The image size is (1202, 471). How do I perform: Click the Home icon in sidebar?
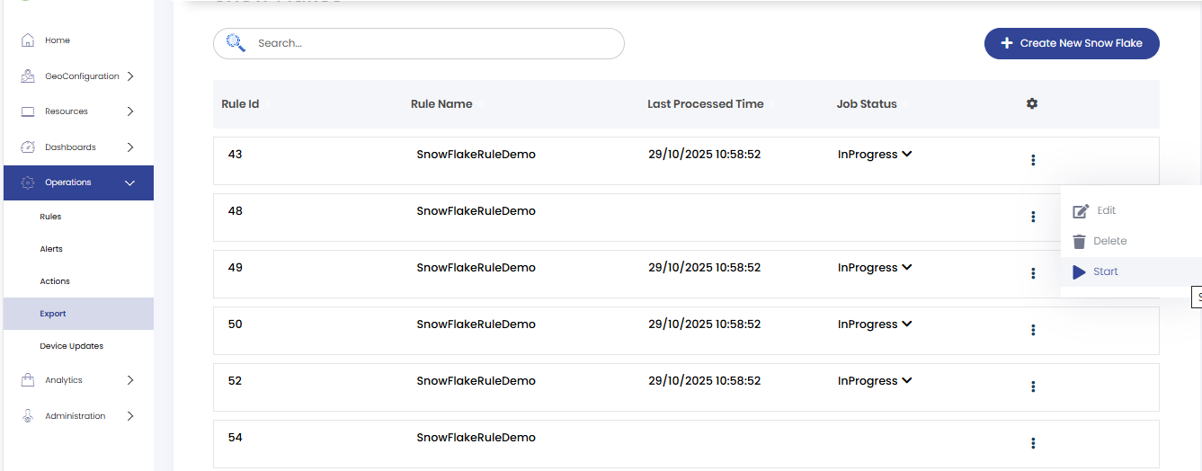coord(28,40)
